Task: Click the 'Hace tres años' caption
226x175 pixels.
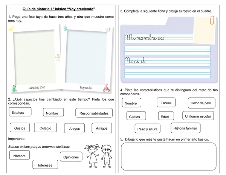Action: [x=37, y=88]
